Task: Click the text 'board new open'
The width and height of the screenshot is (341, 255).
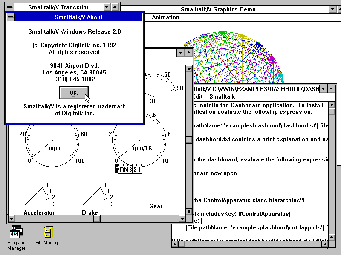Action: pyautogui.click(x=215, y=173)
